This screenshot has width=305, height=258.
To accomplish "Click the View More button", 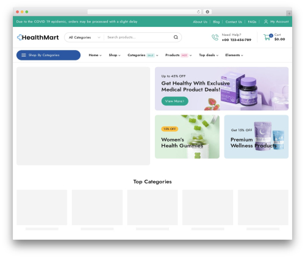I will (174, 101).
